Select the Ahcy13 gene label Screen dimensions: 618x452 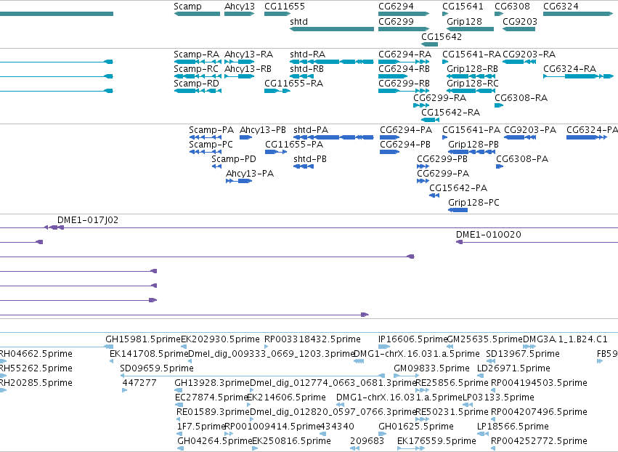(240, 7)
